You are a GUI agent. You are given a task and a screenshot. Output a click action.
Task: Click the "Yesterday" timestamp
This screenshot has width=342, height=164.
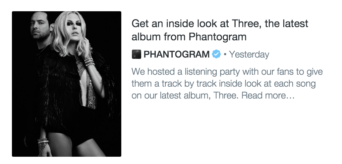click(x=249, y=54)
